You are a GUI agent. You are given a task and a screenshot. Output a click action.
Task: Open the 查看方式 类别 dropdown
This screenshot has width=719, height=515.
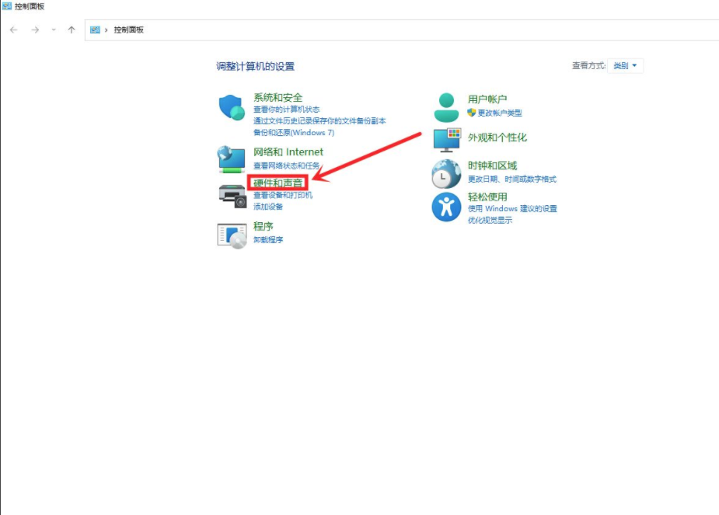point(625,66)
